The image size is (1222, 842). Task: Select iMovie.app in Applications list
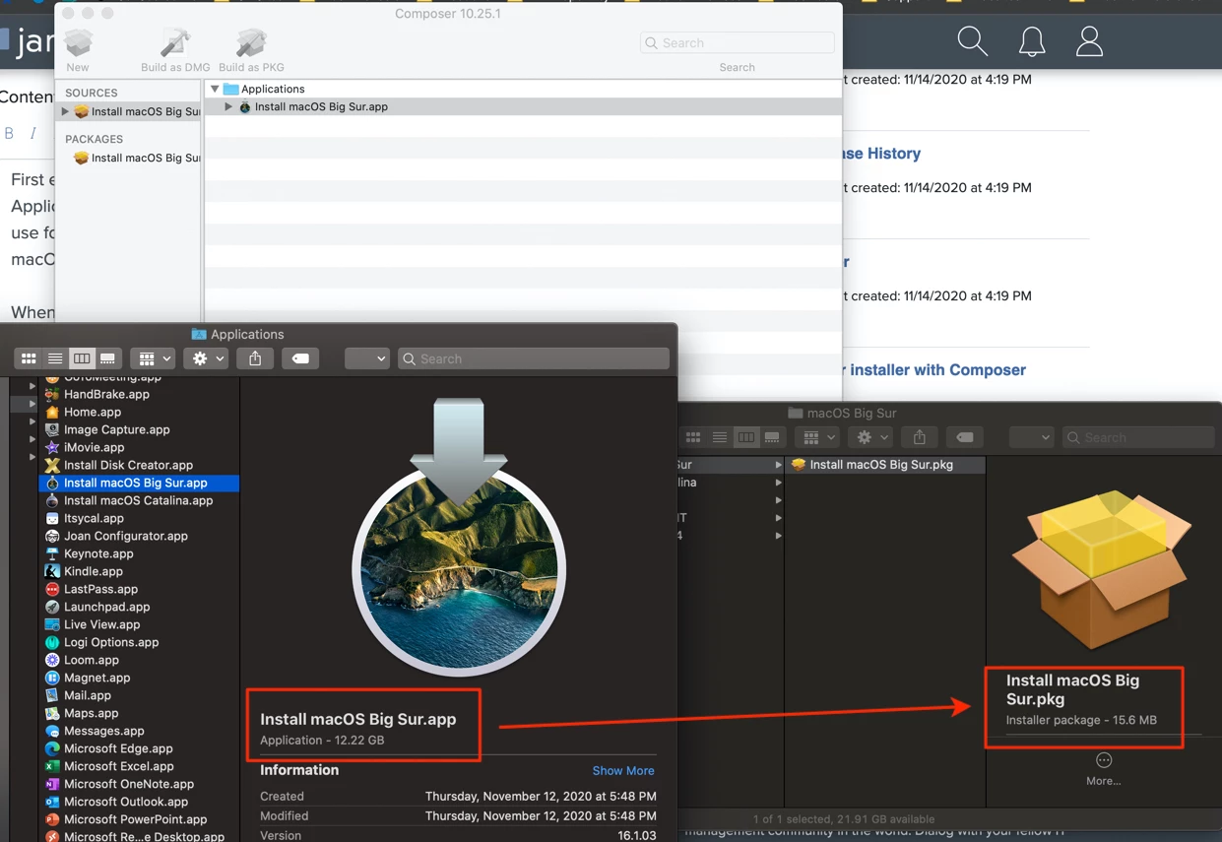[139, 447]
